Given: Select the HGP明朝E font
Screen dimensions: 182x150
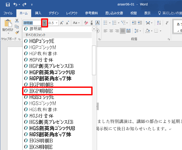Looking at the screenshot, I should 57,91.
